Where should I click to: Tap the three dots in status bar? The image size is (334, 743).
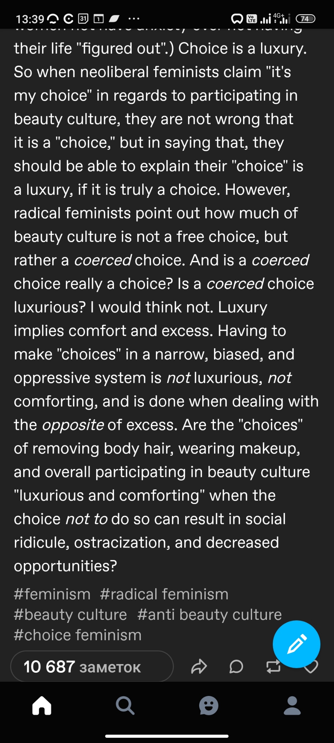point(134,19)
